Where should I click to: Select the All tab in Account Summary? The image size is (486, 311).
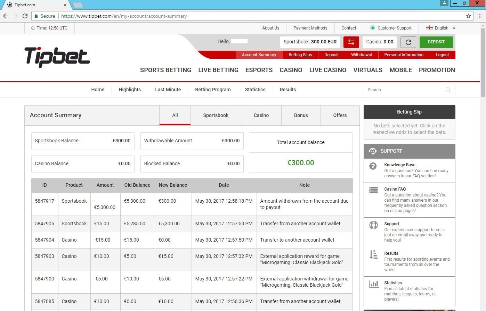[175, 115]
